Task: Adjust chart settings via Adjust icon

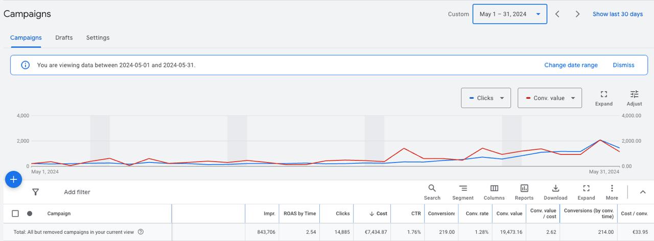Action: (634, 97)
